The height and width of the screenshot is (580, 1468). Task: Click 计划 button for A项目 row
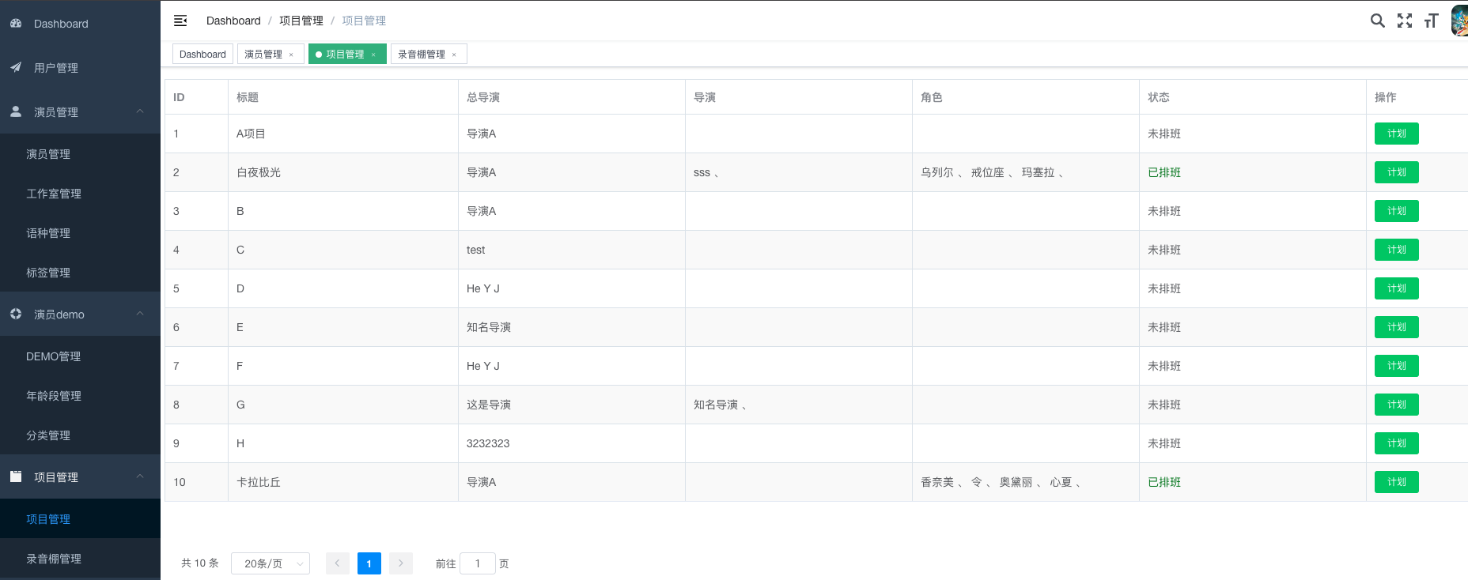coord(1396,134)
